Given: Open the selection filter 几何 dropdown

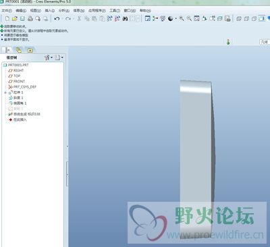Looking at the screenshot, I should (265, 42).
